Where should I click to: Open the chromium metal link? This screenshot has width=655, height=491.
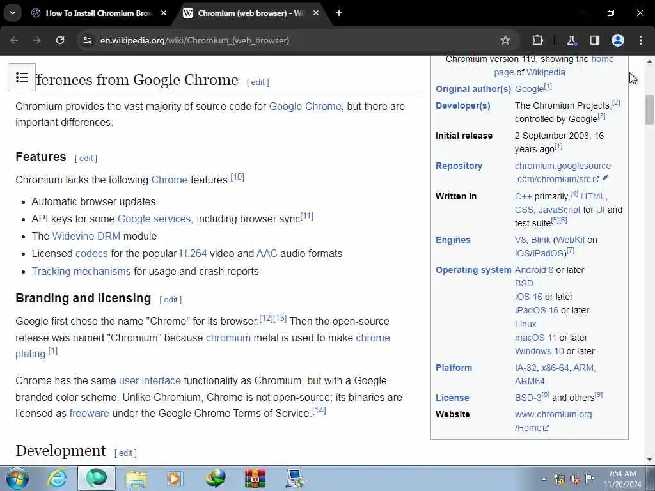pos(228,338)
